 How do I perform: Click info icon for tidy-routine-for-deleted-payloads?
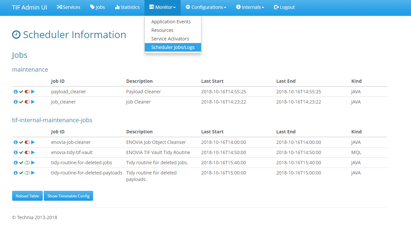(x=15, y=173)
